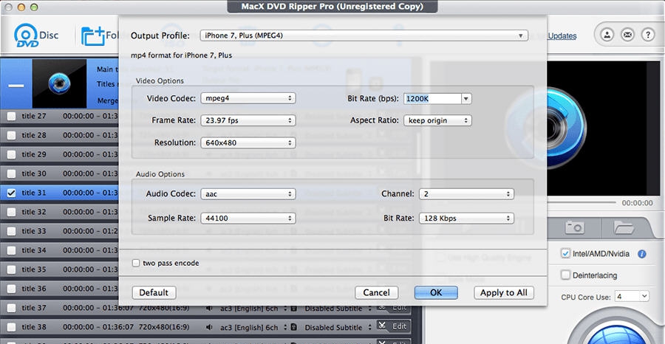Viewport: 665px width, 344px height.
Task: Check the title 28 checkbox
Action: [11, 135]
